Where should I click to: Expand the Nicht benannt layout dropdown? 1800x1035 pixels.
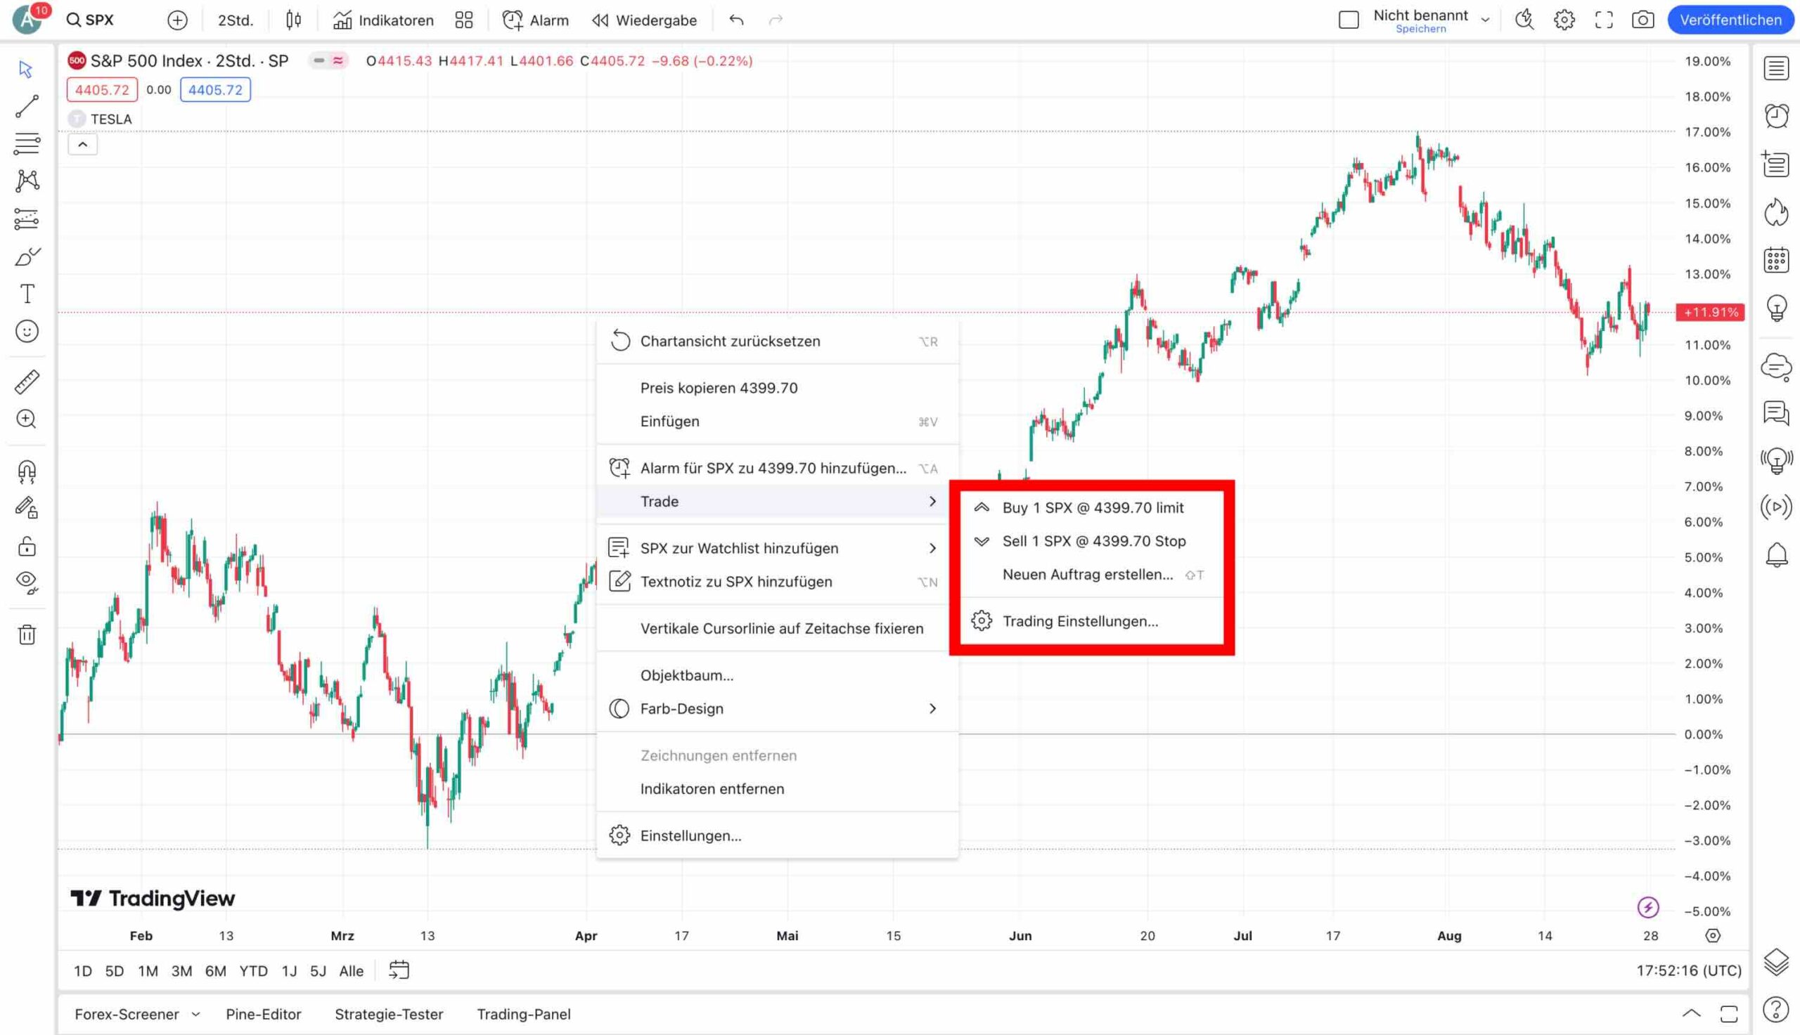(x=1485, y=20)
